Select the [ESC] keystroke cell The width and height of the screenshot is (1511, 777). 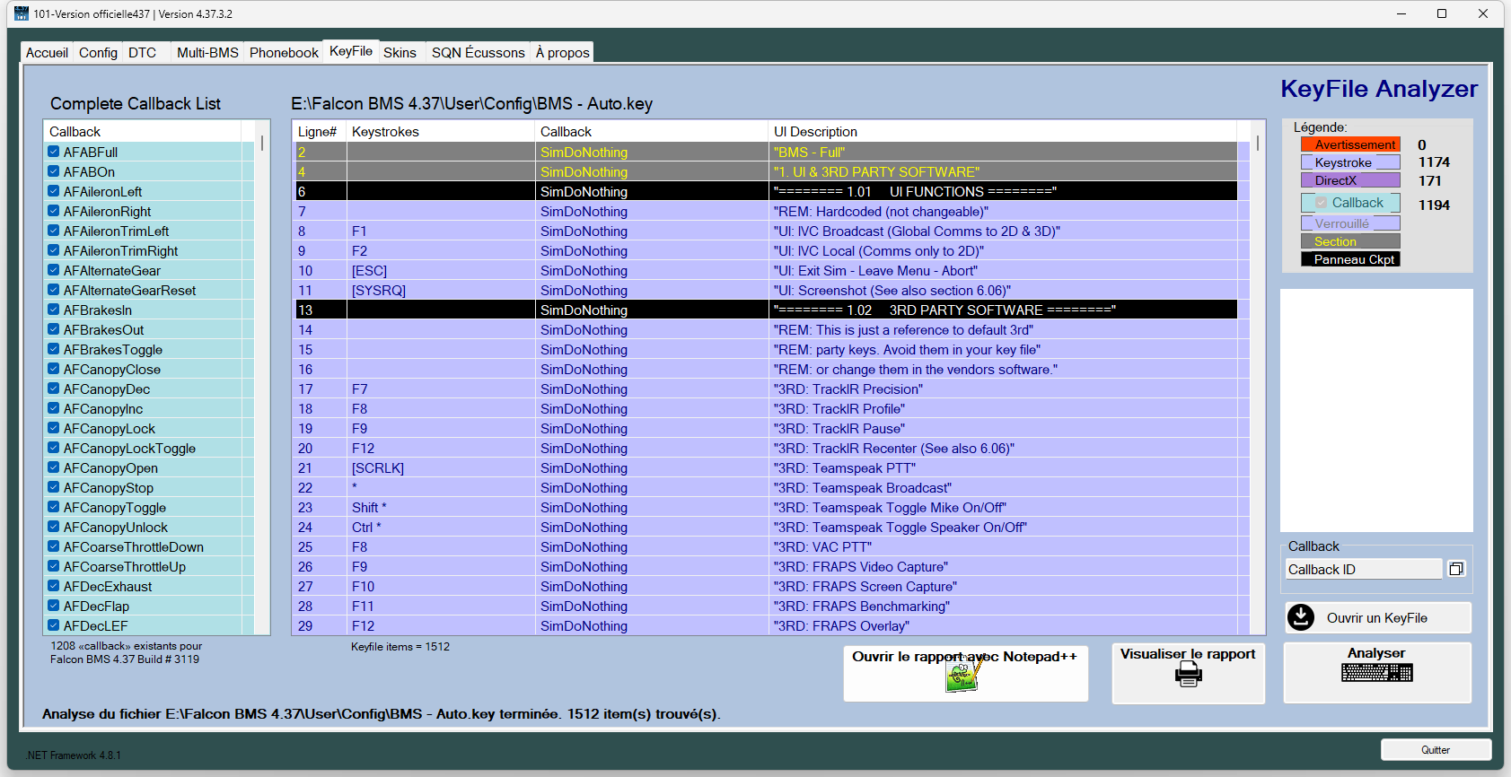click(x=441, y=270)
